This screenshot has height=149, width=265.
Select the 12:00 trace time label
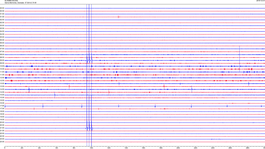(2, 78)
